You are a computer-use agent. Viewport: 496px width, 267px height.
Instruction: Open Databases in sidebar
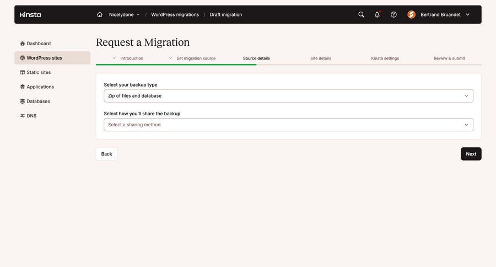(x=52, y=102)
